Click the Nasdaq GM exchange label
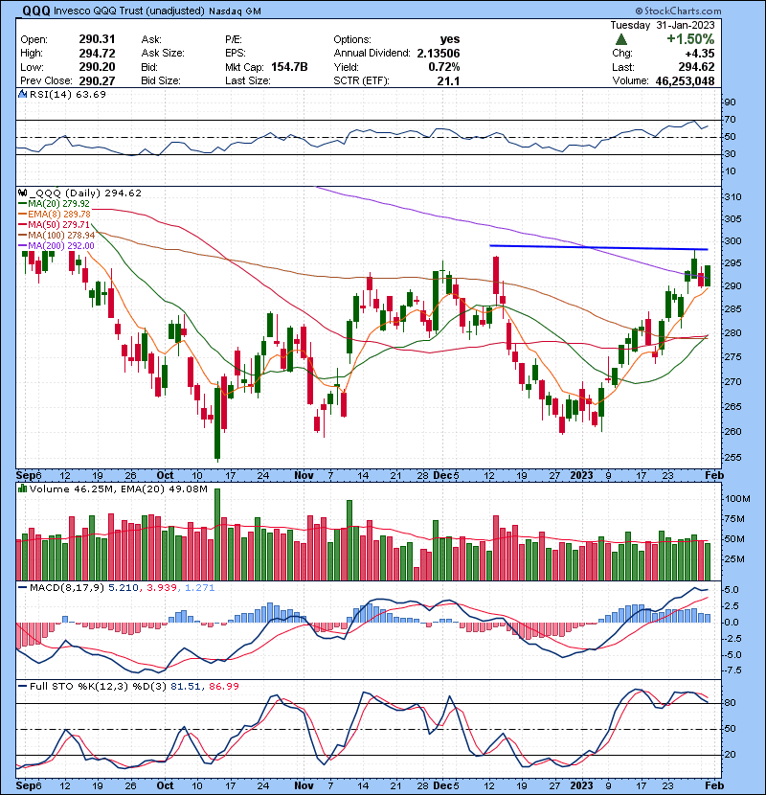The image size is (766, 795). [x=235, y=11]
